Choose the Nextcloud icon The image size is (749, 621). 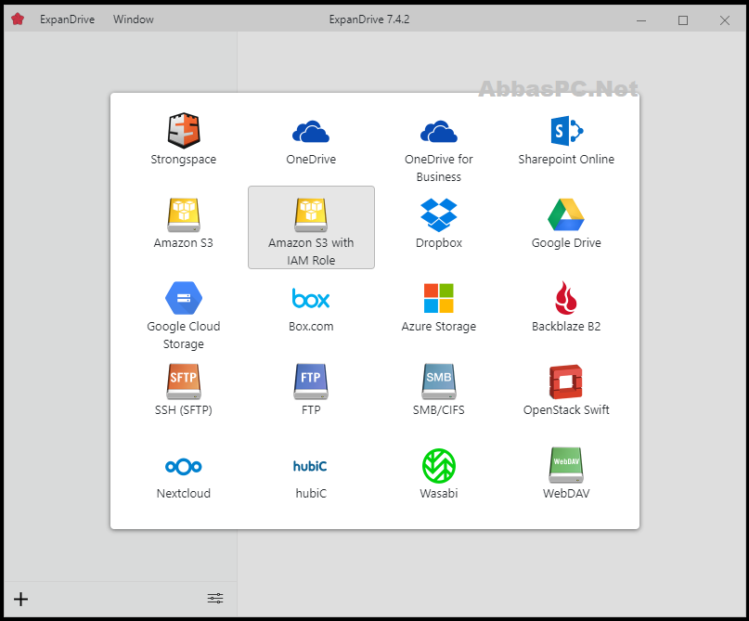tap(184, 466)
